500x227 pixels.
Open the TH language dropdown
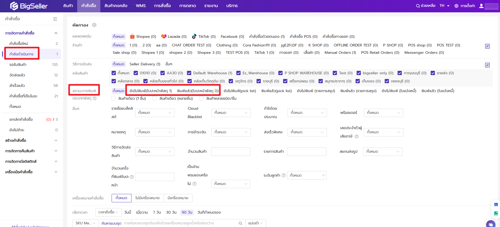[x=444, y=6]
